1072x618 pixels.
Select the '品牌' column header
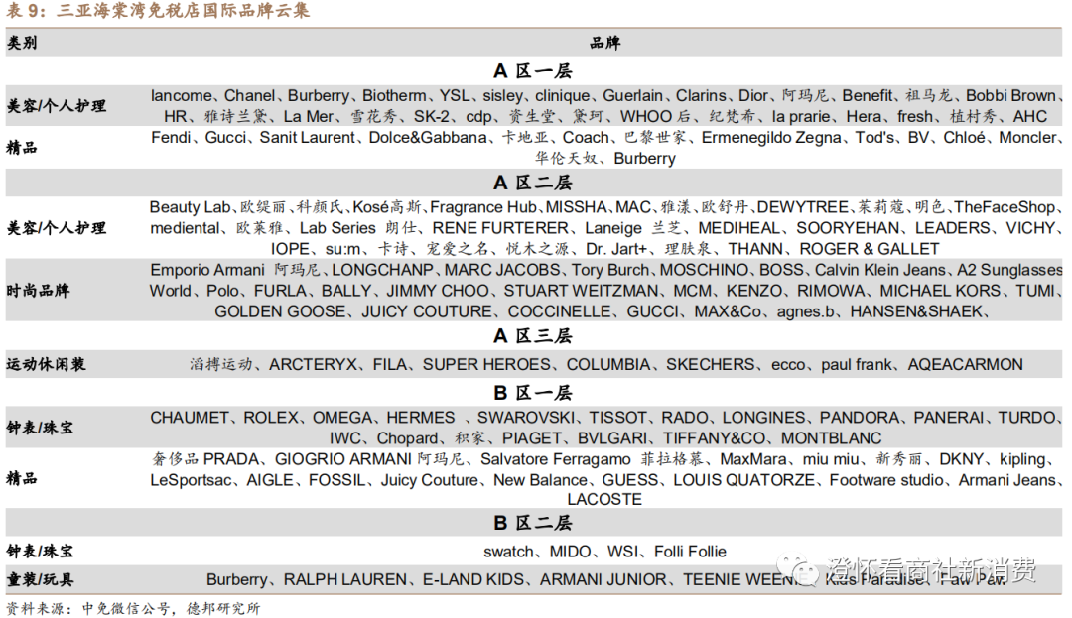pos(605,43)
